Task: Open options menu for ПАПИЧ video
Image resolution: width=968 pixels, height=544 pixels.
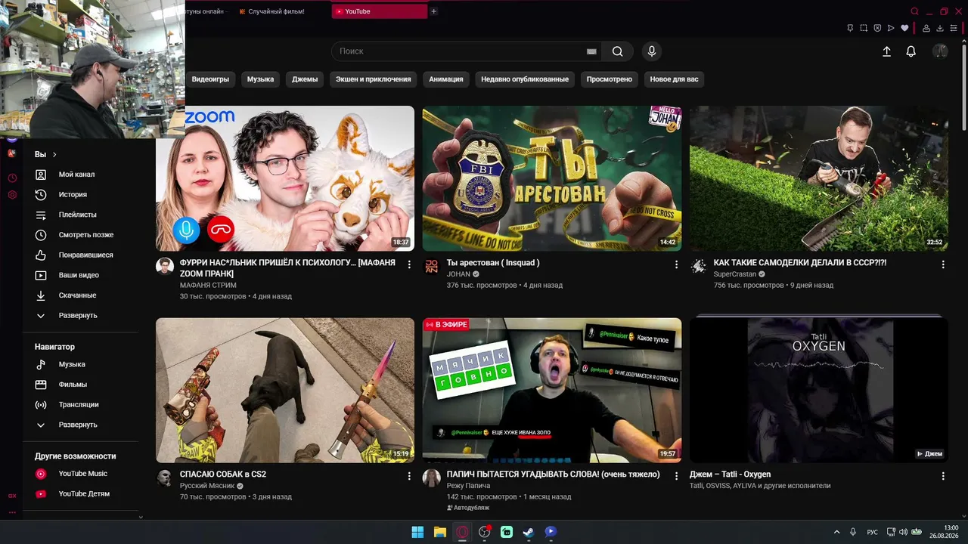Action: (x=676, y=476)
